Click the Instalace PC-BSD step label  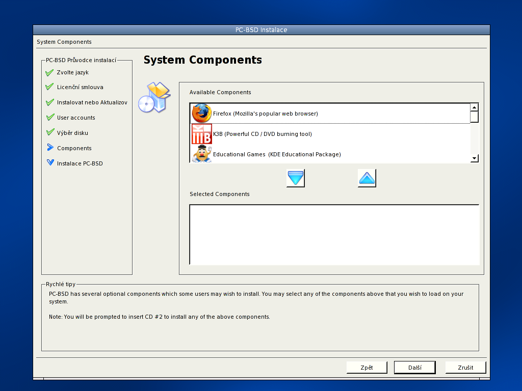tap(80, 163)
